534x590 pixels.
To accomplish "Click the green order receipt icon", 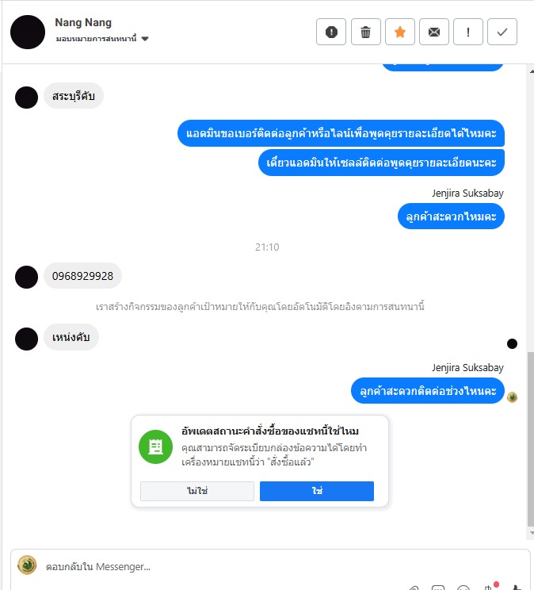I will [155, 446].
